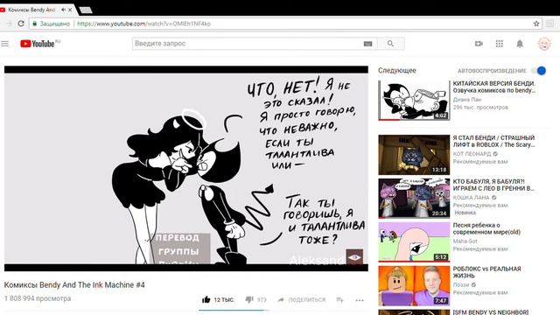Click the share arrow icon
Screen dimensions: 560x315
tap(281, 299)
